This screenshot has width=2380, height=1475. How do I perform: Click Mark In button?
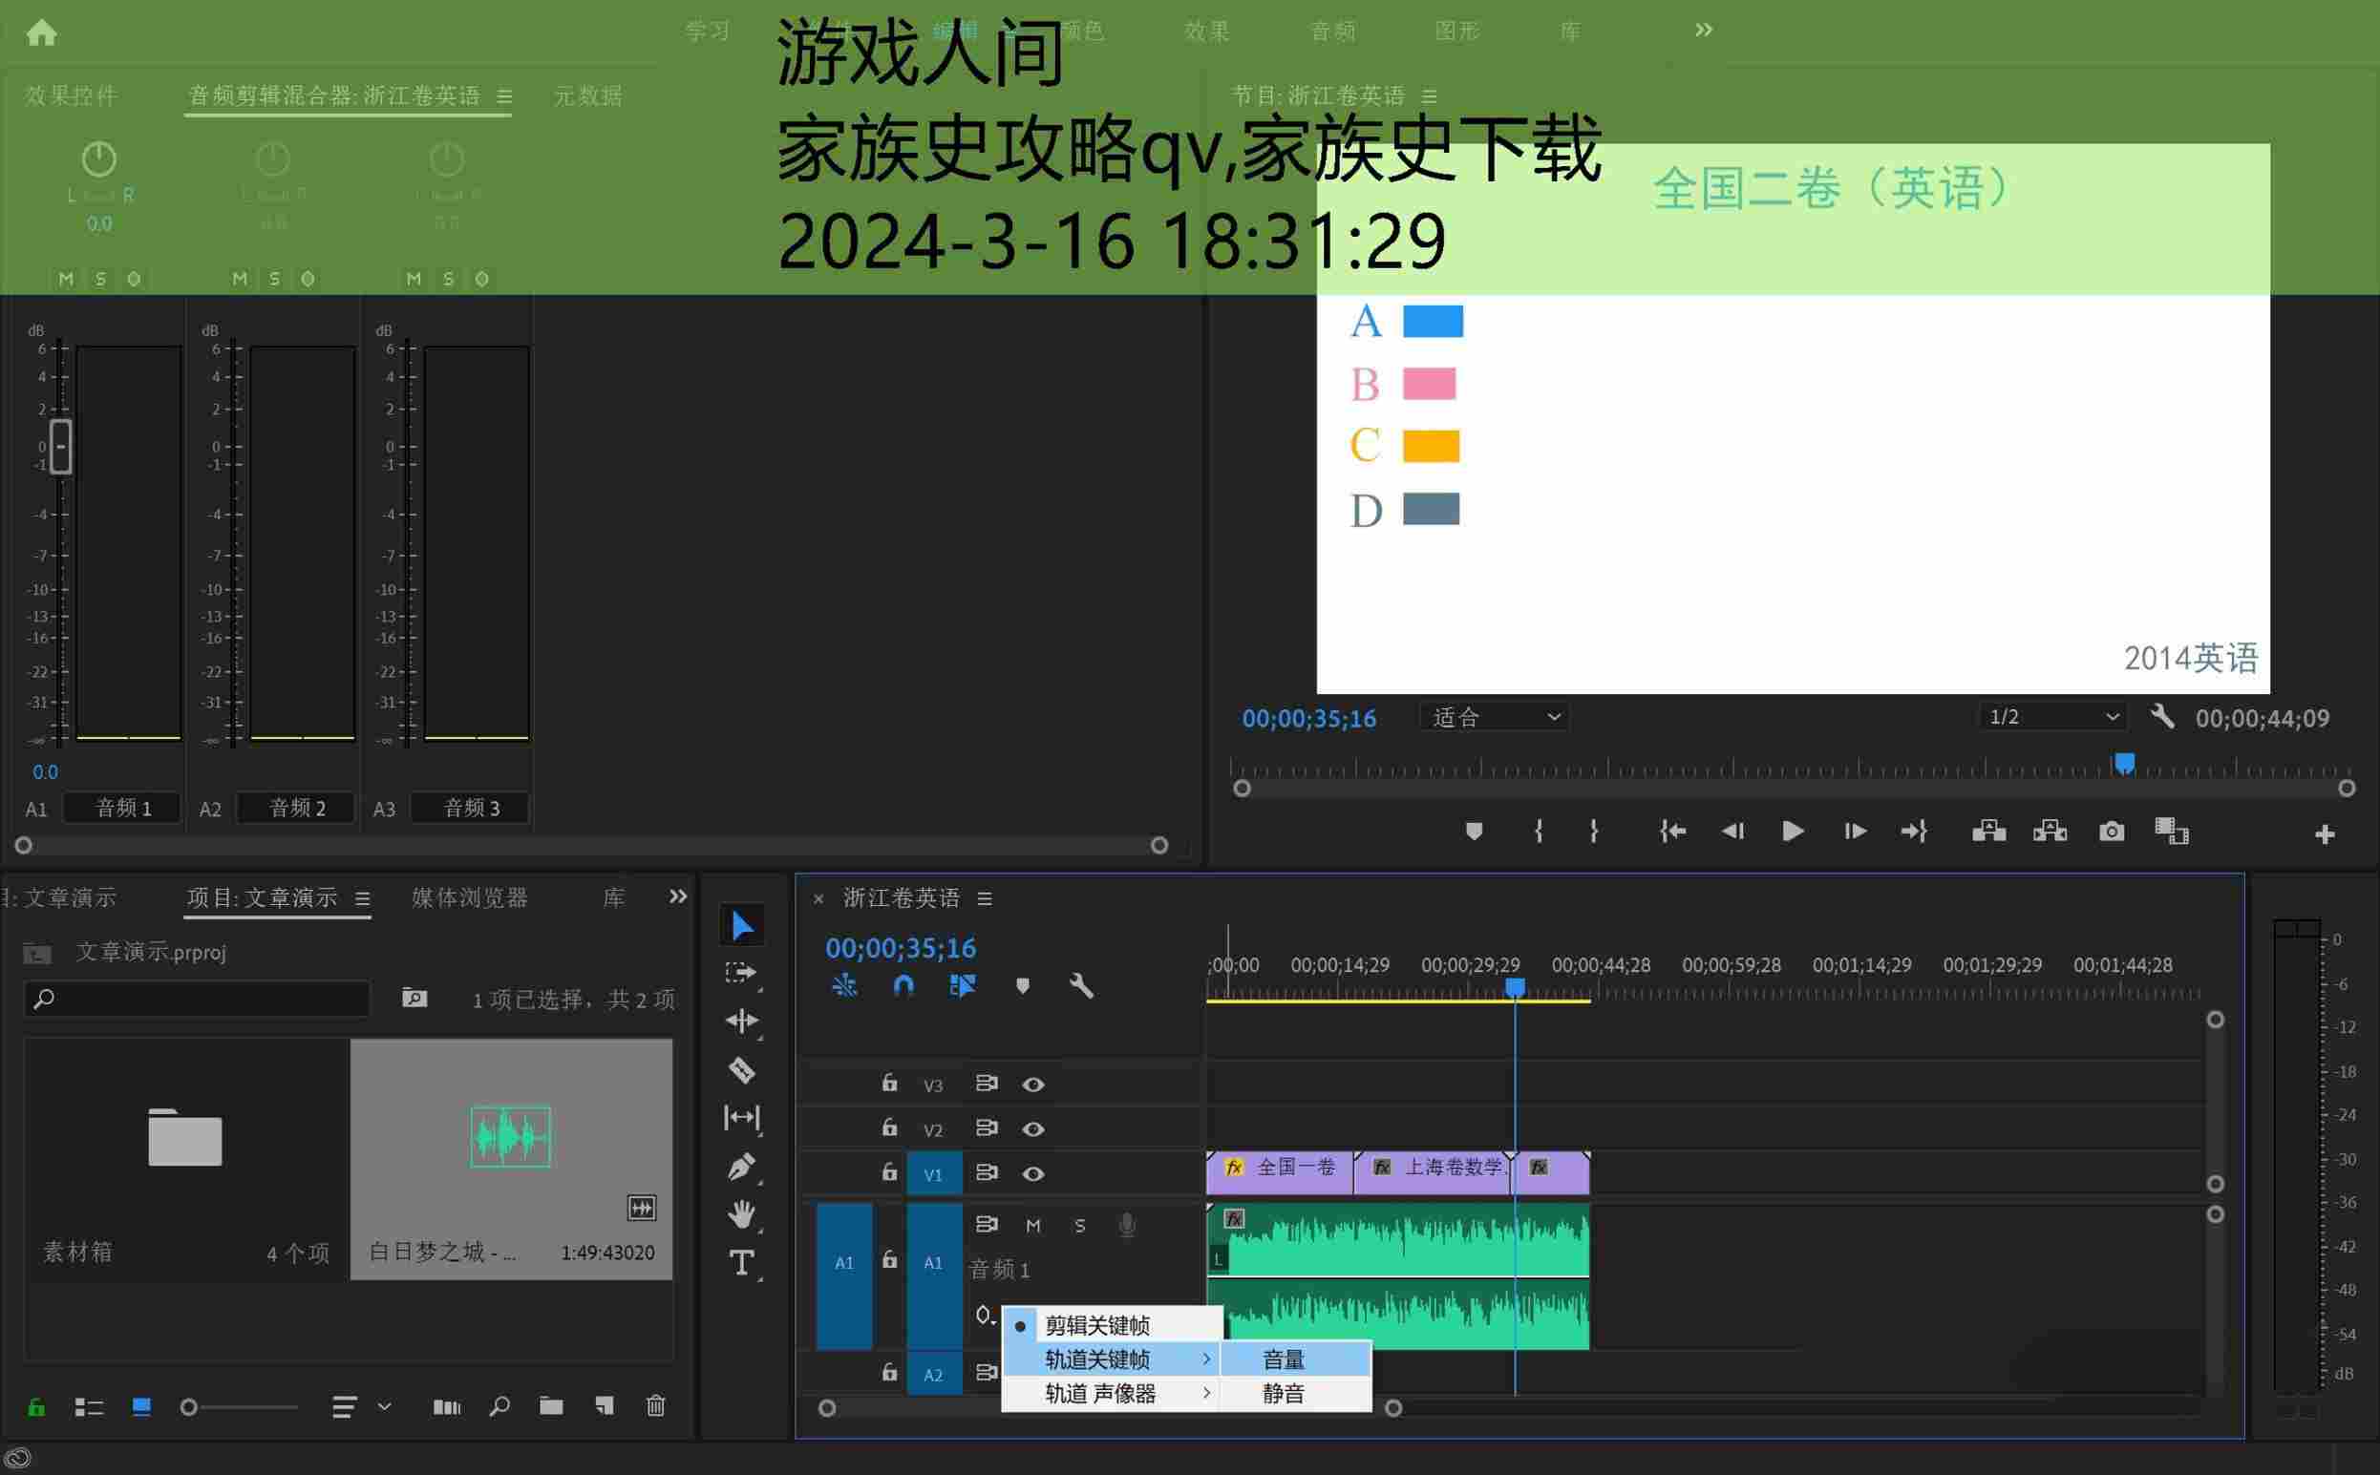[x=1538, y=832]
